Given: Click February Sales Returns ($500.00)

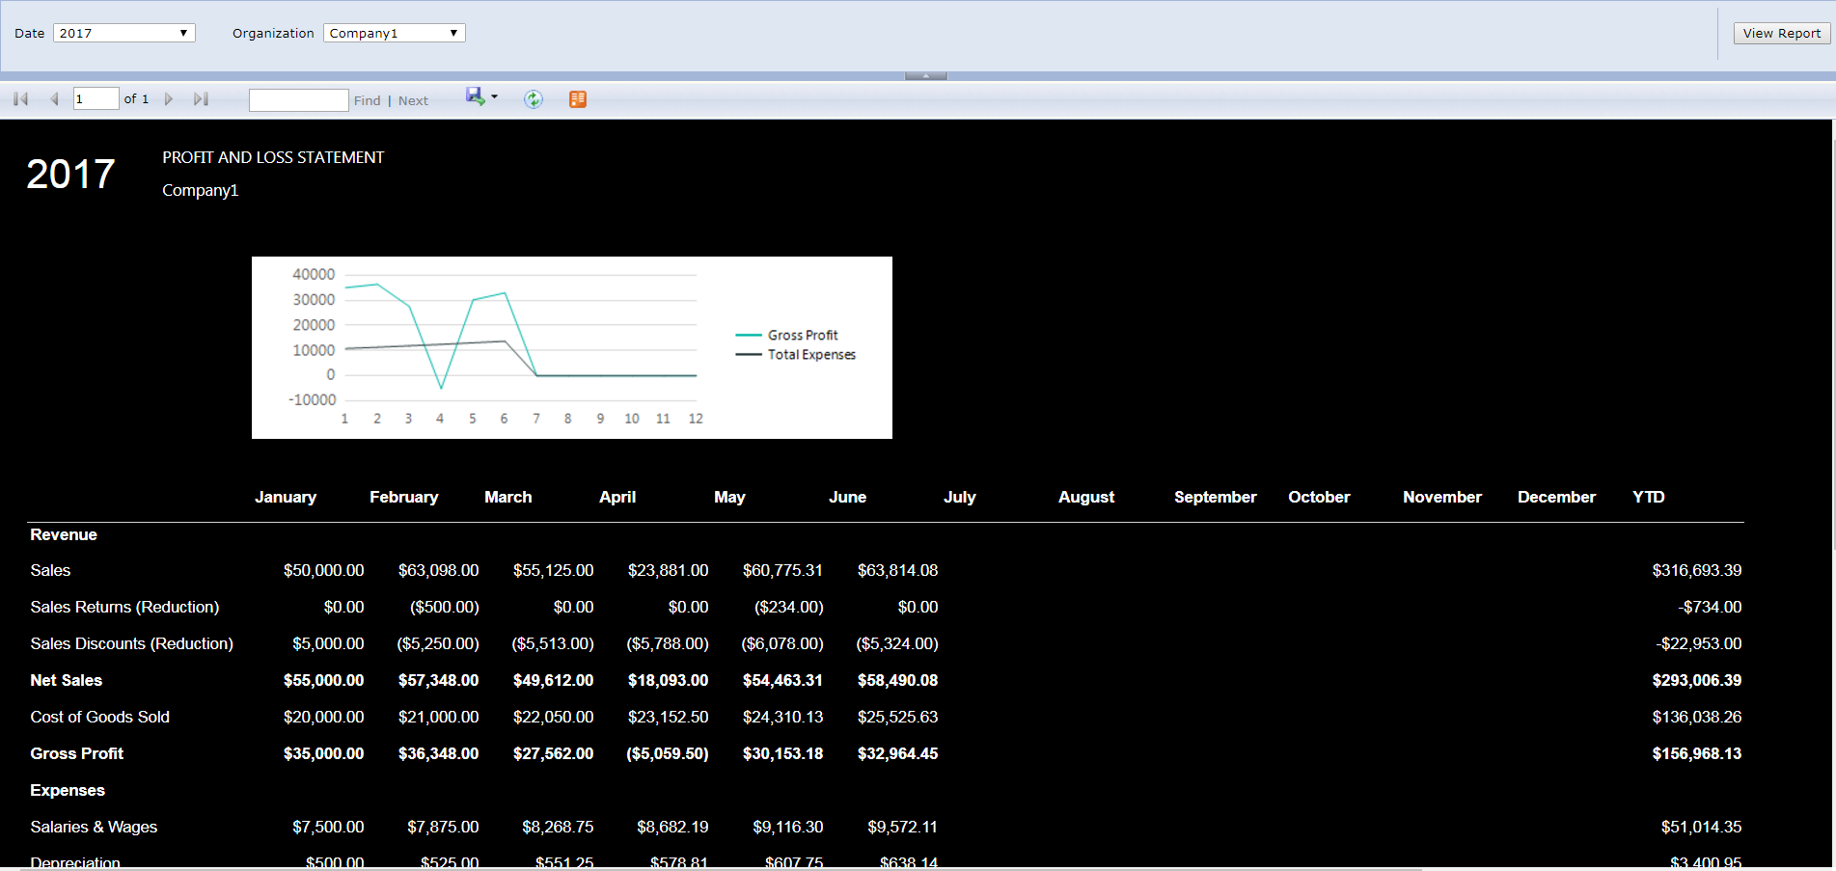Looking at the screenshot, I should pyautogui.click(x=444, y=607).
